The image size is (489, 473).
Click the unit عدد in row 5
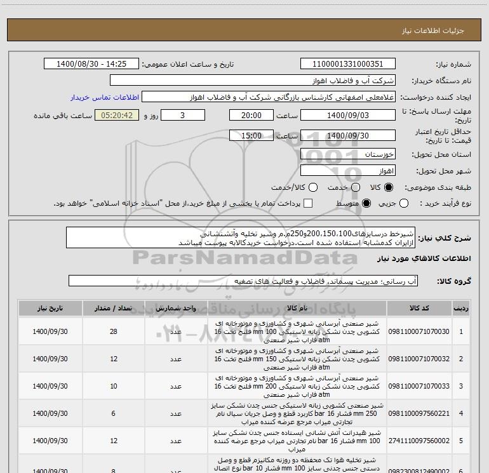point(176,441)
